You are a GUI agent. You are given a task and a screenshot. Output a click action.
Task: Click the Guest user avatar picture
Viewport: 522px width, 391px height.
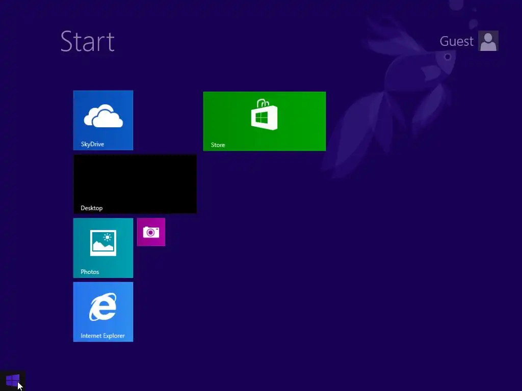(488, 41)
